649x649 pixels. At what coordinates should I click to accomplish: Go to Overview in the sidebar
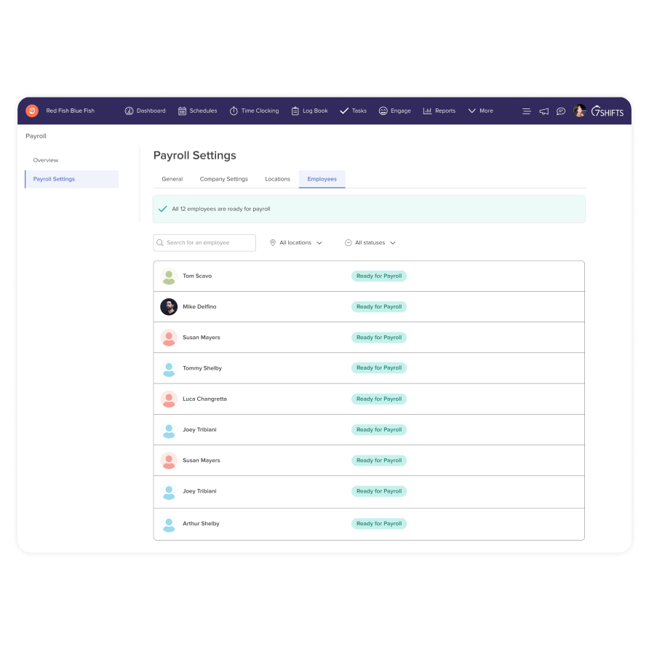click(45, 160)
